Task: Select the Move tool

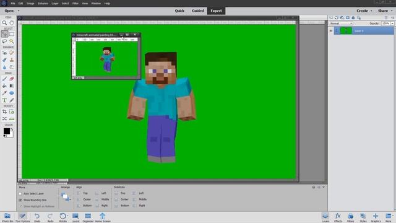Action: [4, 34]
